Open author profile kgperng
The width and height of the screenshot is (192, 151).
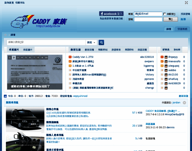[x=149, y=66]
